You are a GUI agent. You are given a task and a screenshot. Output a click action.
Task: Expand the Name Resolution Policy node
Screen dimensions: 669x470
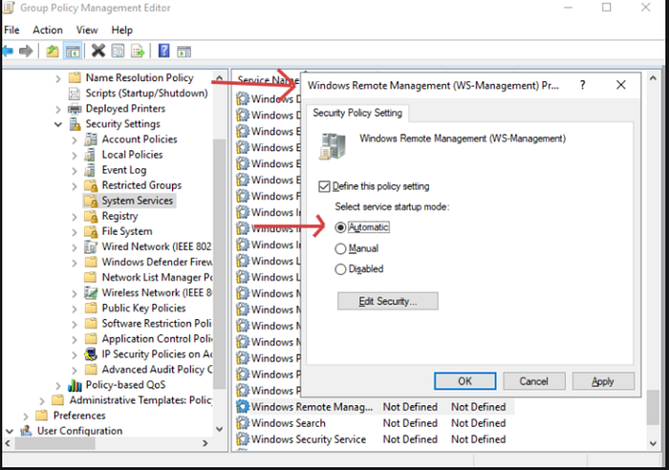click(58, 78)
